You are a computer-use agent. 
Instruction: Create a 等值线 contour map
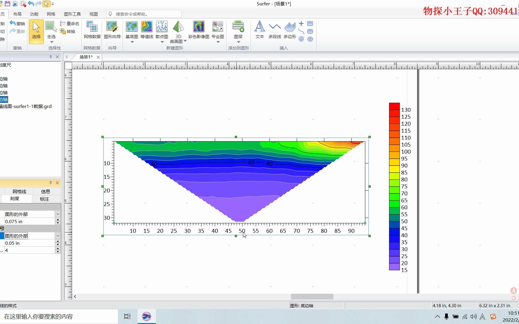(147, 30)
